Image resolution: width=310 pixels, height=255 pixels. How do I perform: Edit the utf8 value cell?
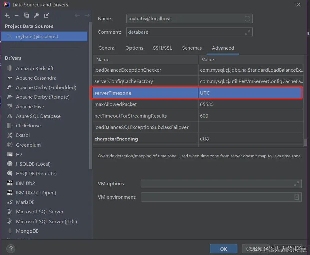pos(251,139)
